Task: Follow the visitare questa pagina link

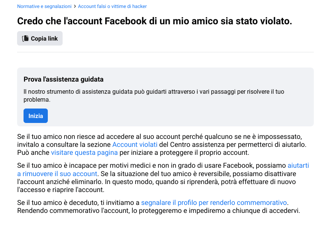Action: [84, 153]
